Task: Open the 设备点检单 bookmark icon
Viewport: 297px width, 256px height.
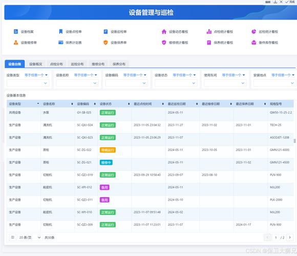Action: pos(61,31)
